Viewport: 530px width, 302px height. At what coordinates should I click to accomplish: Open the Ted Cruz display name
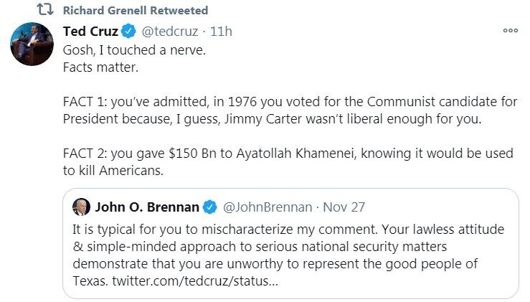coord(90,32)
